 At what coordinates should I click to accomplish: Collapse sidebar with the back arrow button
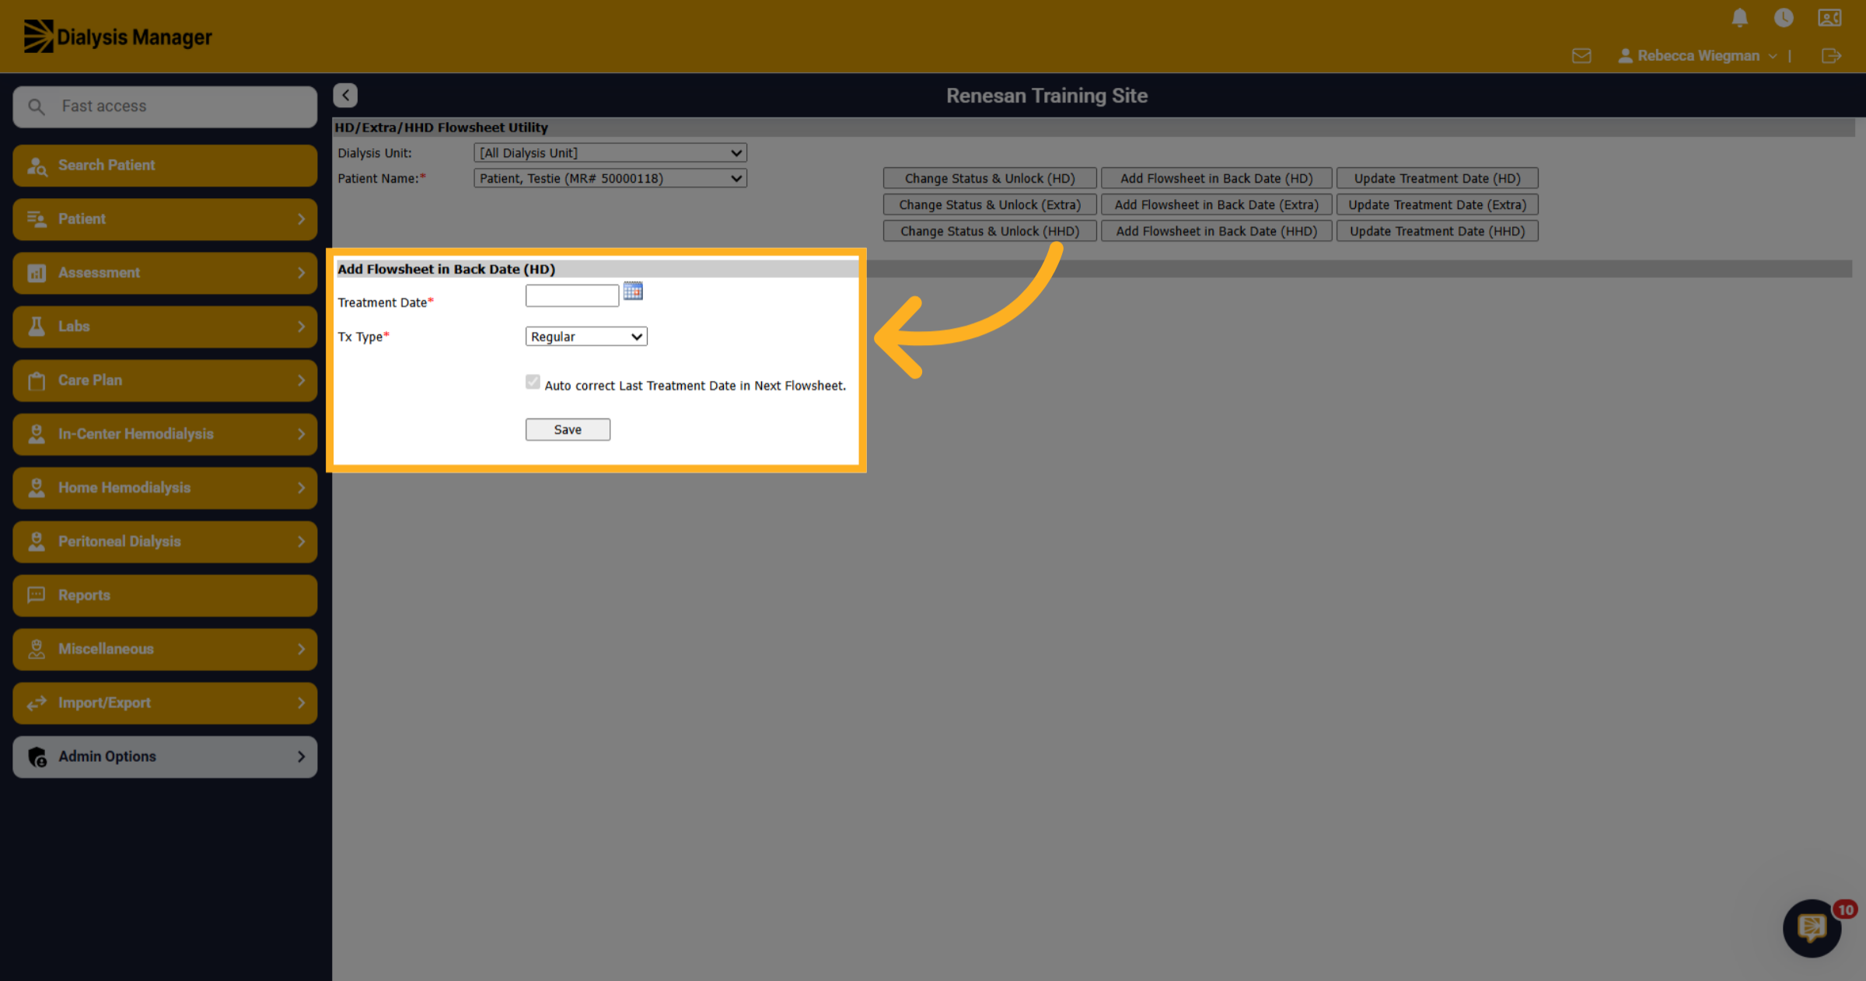click(x=345, y=95)
